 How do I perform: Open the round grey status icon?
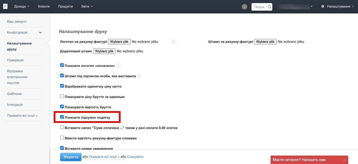coord(244,7)
